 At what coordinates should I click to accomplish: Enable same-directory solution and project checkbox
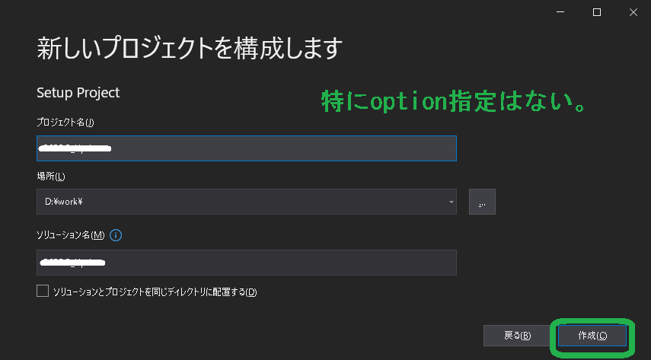[x=43, y=291]
